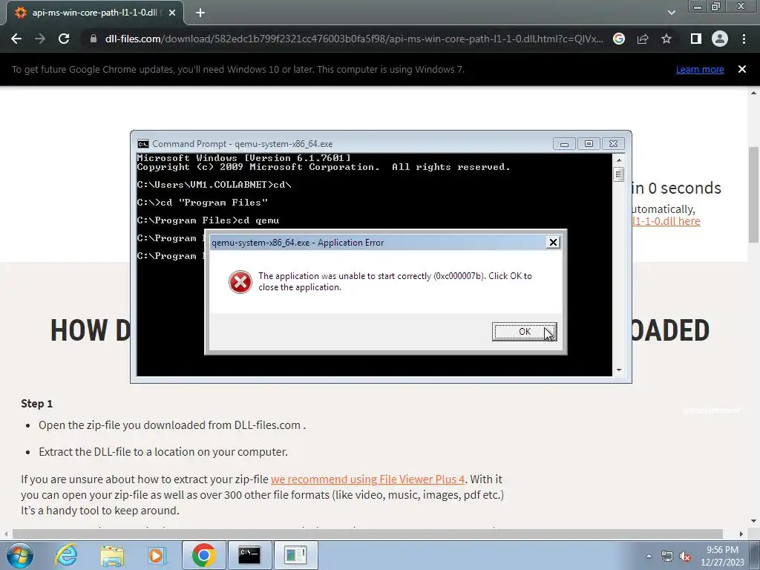The width and height of the screenshot is (760, 570).
Task: Go back using Chrome's back arrow
Action: click(x=16, y=39)
